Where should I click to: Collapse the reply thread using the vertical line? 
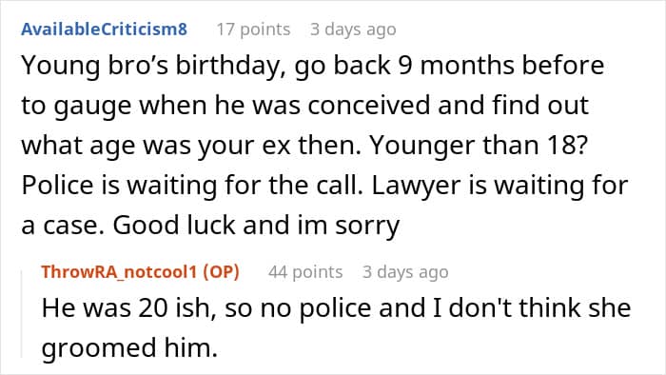pos(22,314)
